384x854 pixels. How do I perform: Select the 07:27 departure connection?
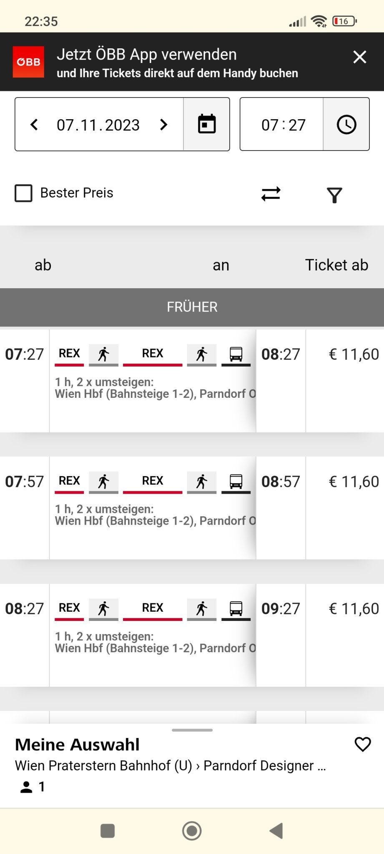pos(24,354)
